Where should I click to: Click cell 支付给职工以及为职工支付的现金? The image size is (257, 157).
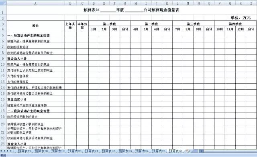[35, 69]
